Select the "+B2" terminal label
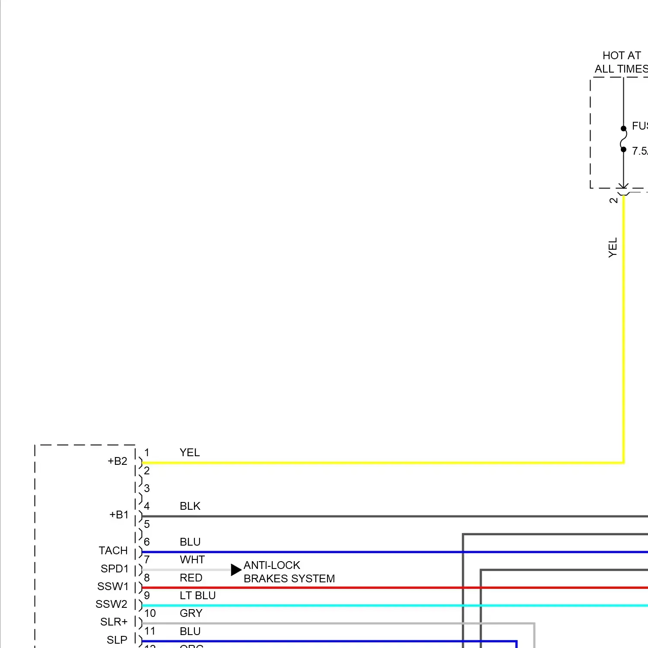 (x=118, y=461)
